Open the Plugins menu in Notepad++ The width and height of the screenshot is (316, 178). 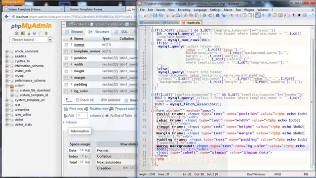tap(249, 10)
